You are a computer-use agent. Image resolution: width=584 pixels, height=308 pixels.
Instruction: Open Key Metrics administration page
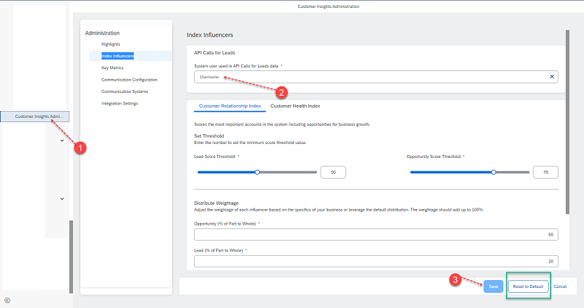(x=113, y=67)
